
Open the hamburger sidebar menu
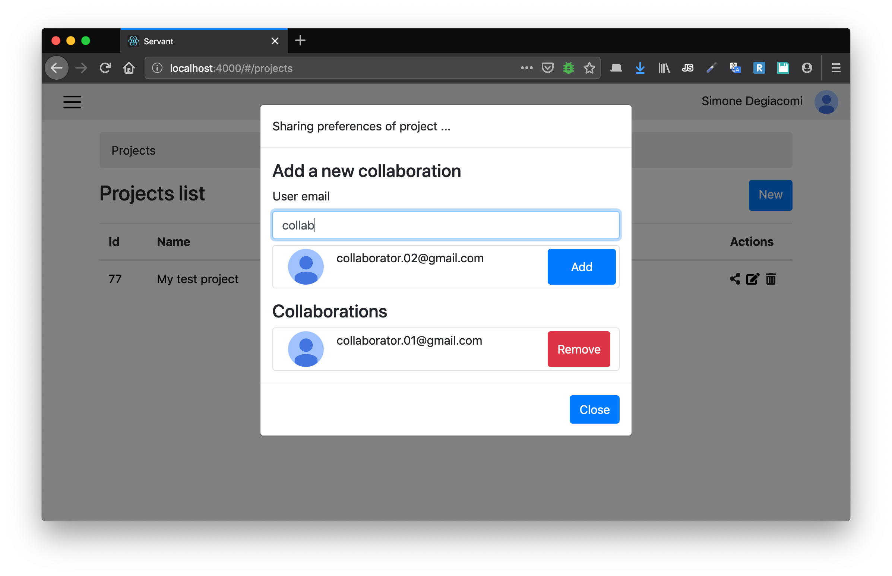click(x=72, y=102)
